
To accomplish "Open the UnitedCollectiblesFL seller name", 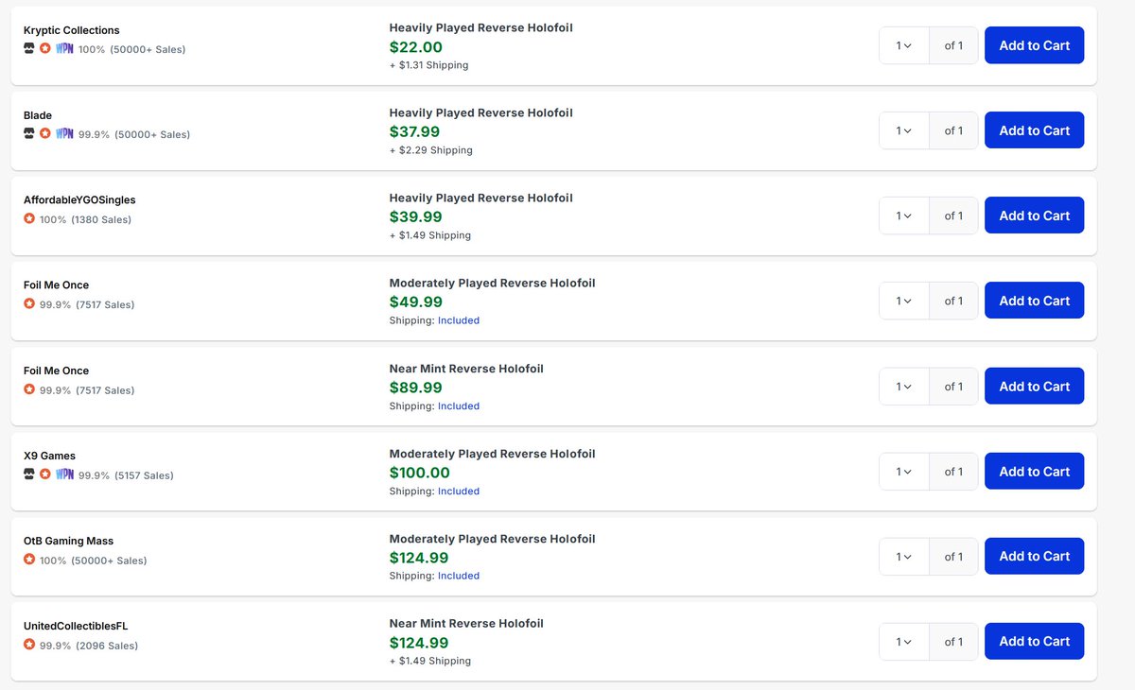I will coord(76,626).
